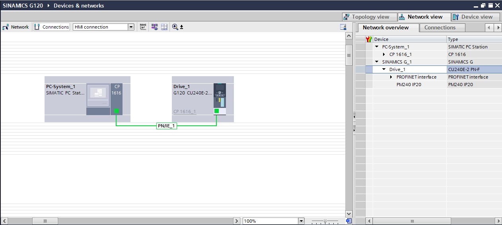Click the upper splitter collapse arrow by overview
This screenshot has height=225, width=502.
[x=354, y=117]
